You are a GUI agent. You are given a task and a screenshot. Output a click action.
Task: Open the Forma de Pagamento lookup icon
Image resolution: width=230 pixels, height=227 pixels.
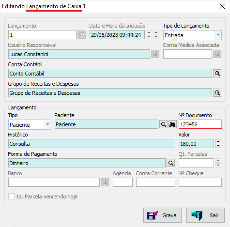(x=171, y=163)
